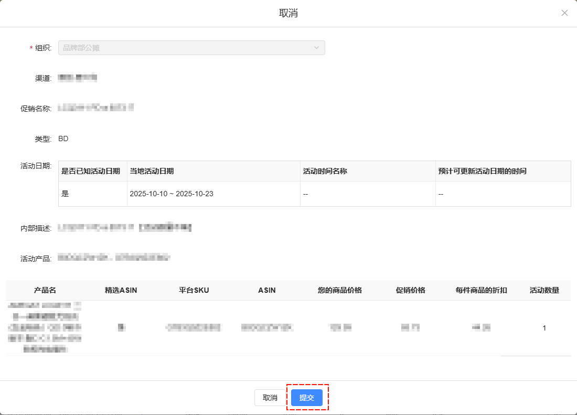Screen dimensions: 577x415
Task: Click the 平台SKU column header
Action: [194, 290]
